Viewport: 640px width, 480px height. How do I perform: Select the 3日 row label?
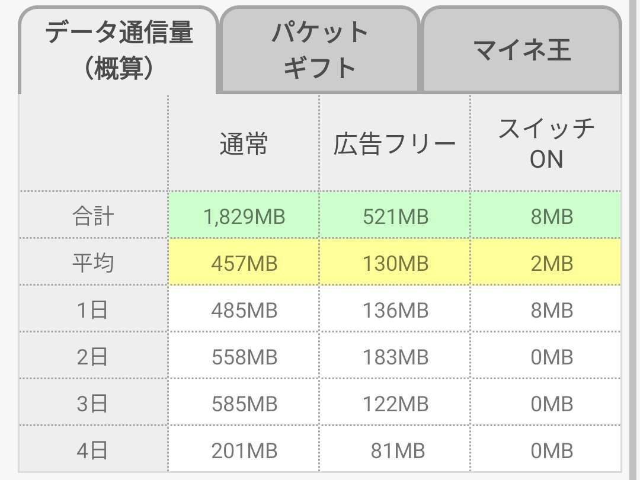point(93,403)
